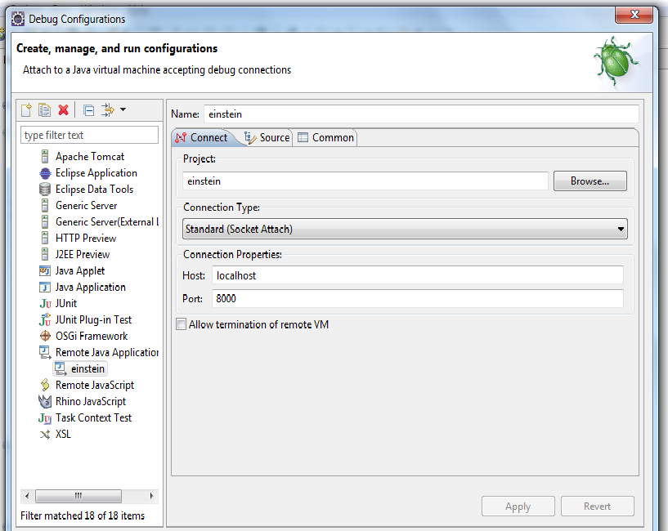Image resolution: width=668 pixels, height=531 pixels.
Task: Click the Remote Java Application icon
Action: click(x=45, y=352)
